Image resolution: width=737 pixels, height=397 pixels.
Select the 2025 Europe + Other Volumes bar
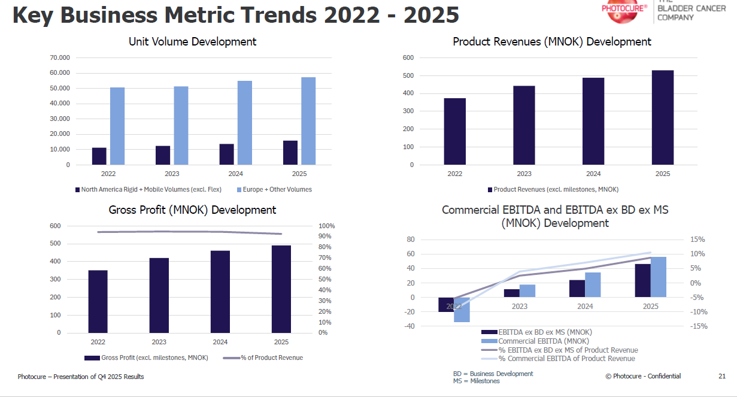pyautogui.click(x=308, y=121)
